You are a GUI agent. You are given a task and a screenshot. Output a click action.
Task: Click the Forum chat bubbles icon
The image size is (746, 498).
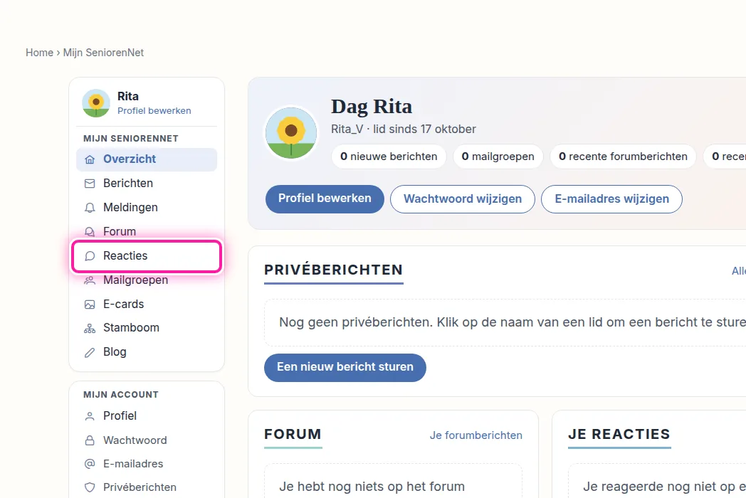click(x=90, y=232)
